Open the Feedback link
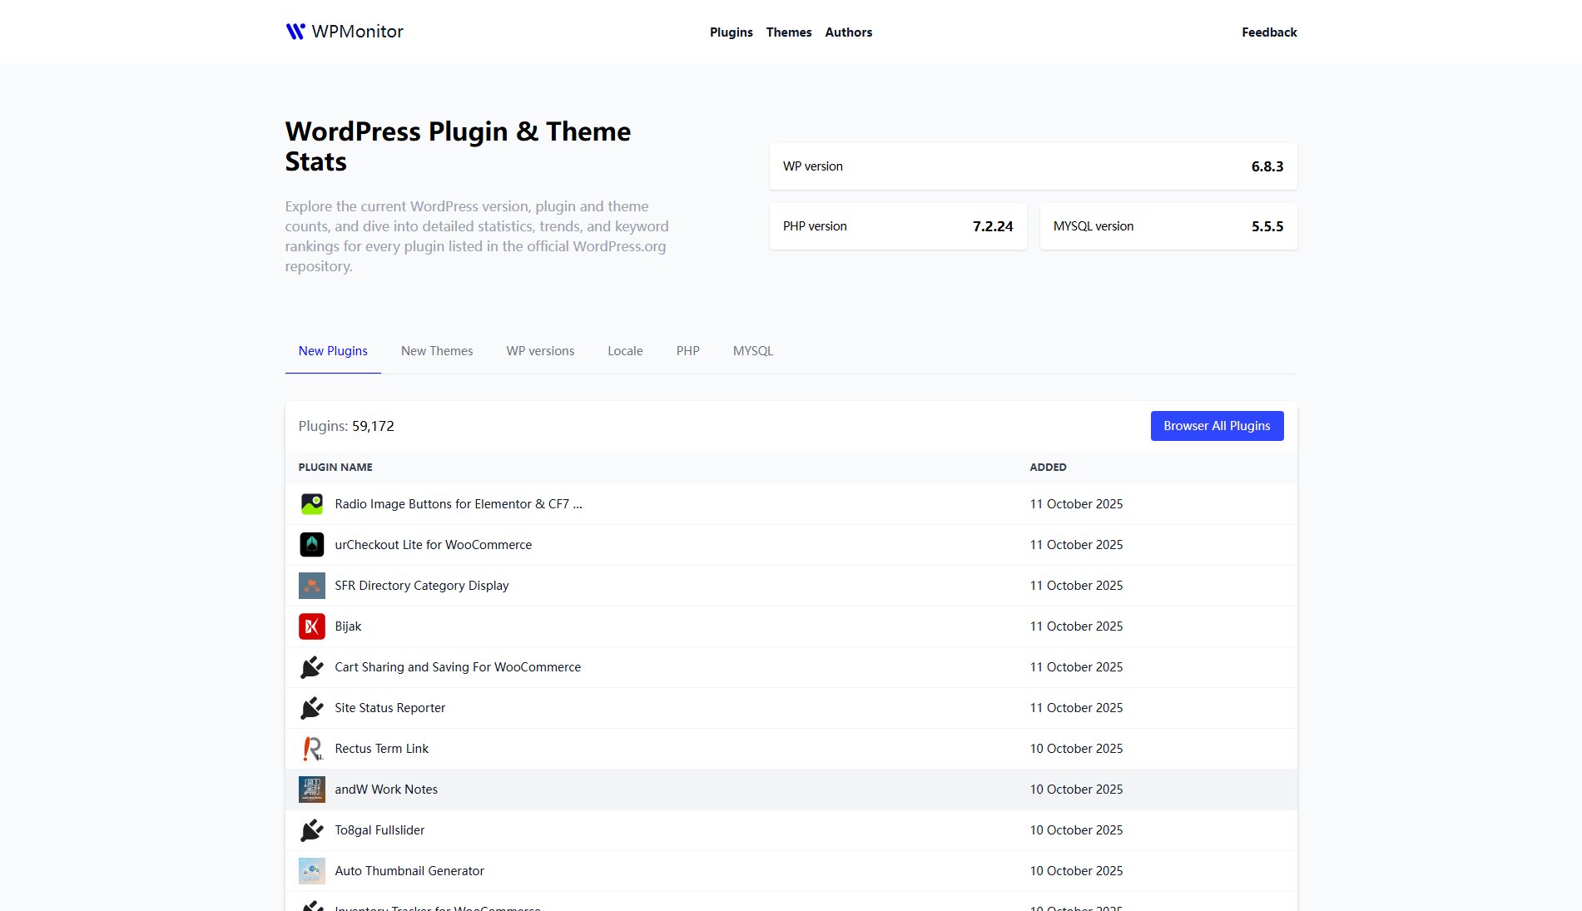This screenshot has height=911, width=1582. [x=1269, y=32]
